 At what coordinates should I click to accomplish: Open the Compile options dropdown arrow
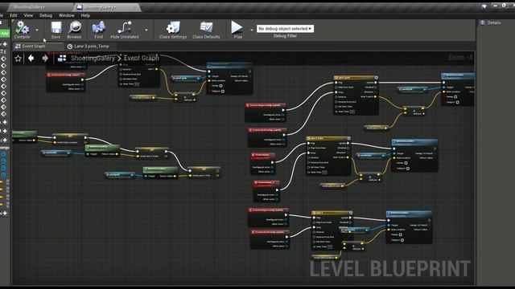[x=37, y=30]
